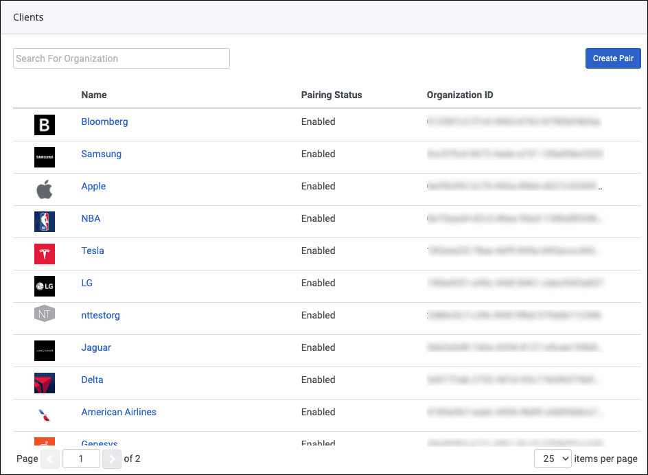This screenshot has width=648, height=475.
Task: Click the page number input box
Action: pyautogui.click(x=81, y=459)
